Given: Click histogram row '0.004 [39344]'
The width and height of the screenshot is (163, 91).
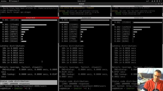Looking at the screenshot, I should click(14, 41).
